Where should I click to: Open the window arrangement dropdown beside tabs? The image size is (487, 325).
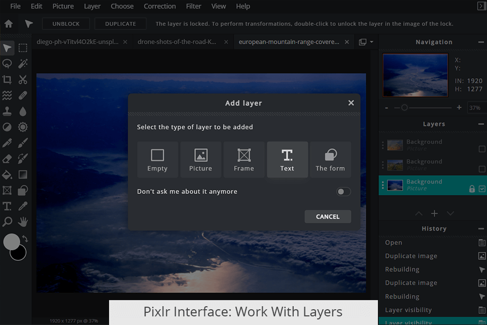coord(366,42)
